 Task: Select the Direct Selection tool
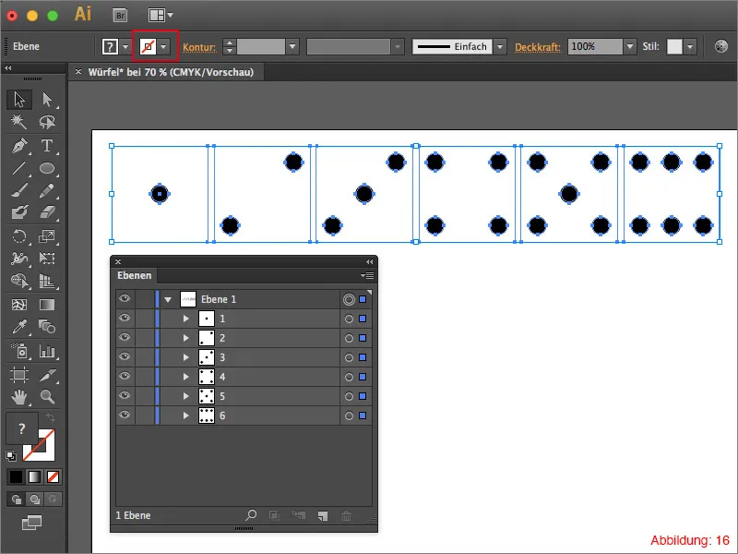tap(47, 100)
